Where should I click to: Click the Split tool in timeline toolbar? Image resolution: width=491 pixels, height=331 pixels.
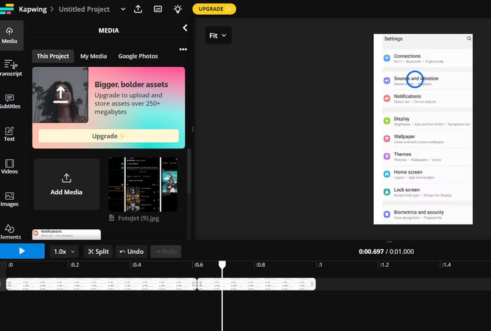tap(98, 251)
